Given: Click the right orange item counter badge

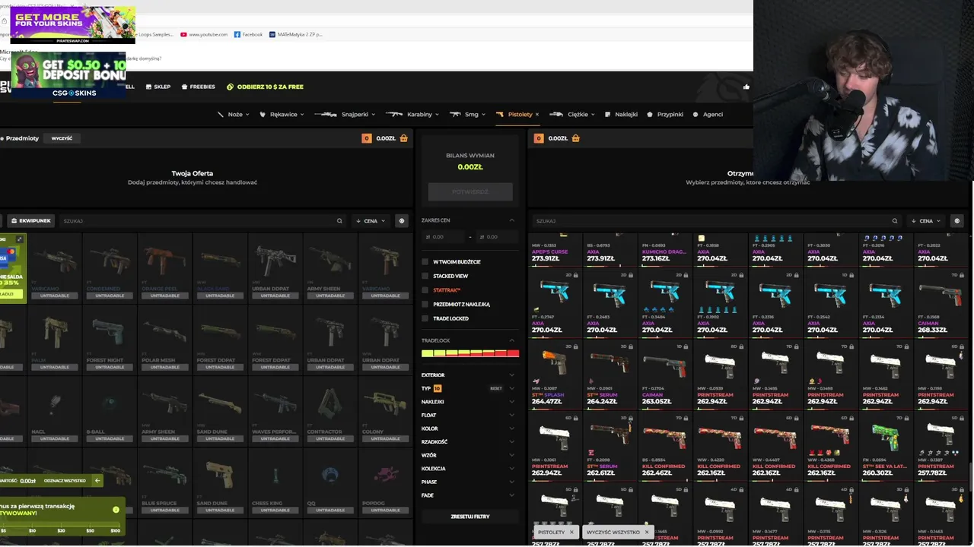Looking at the screenshot, I should 539,138.
